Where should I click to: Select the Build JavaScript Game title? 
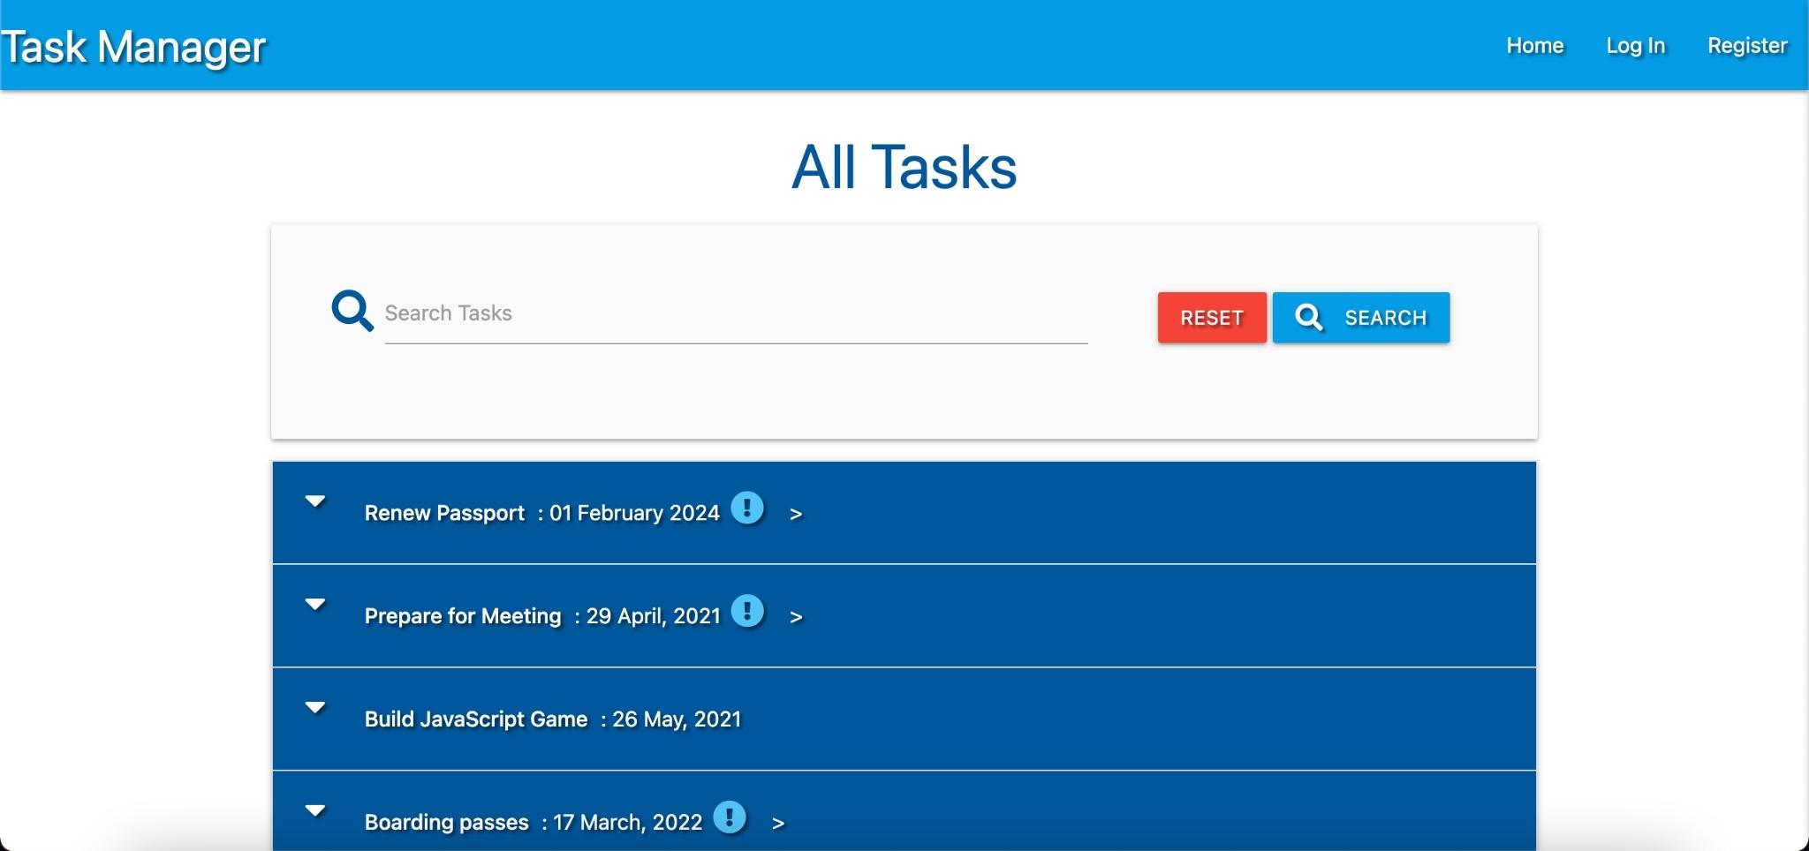[x=476, y=719]
